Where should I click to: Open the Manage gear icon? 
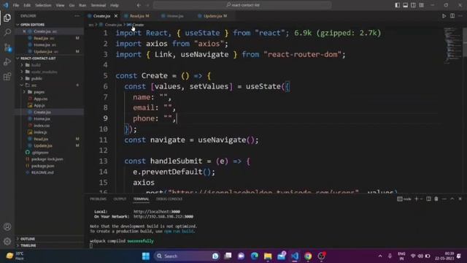(7, 241)
